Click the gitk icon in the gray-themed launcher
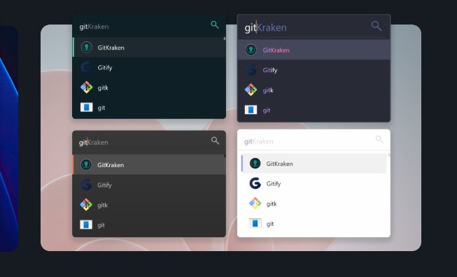457x277 pixels. (86, 205)
